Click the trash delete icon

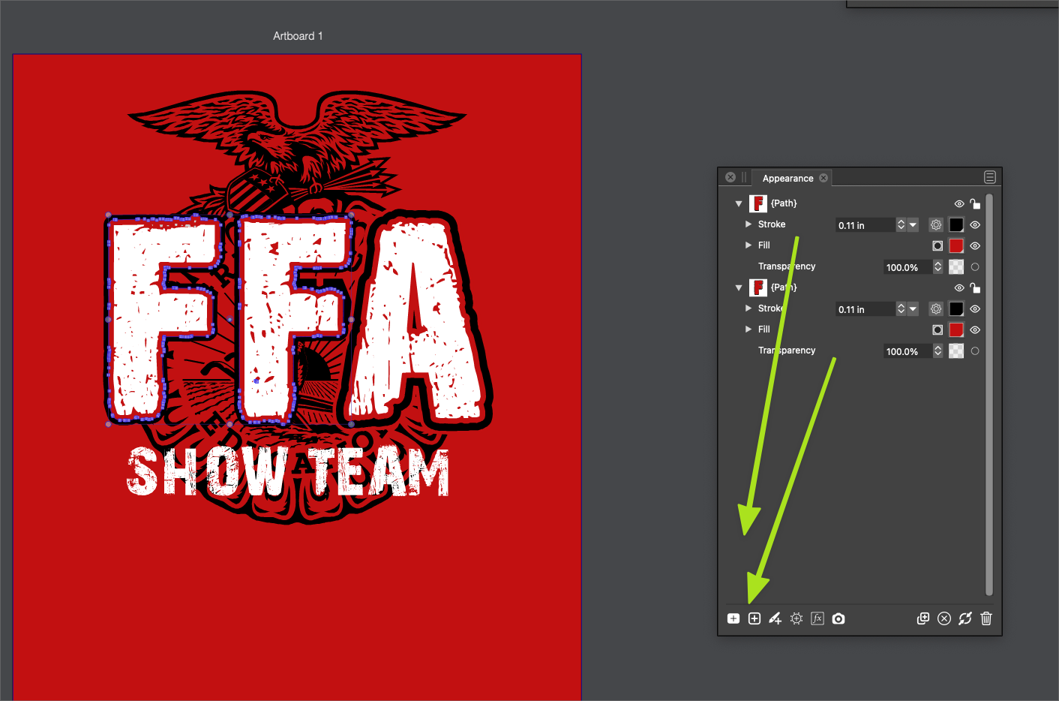[x=986, y=618]
